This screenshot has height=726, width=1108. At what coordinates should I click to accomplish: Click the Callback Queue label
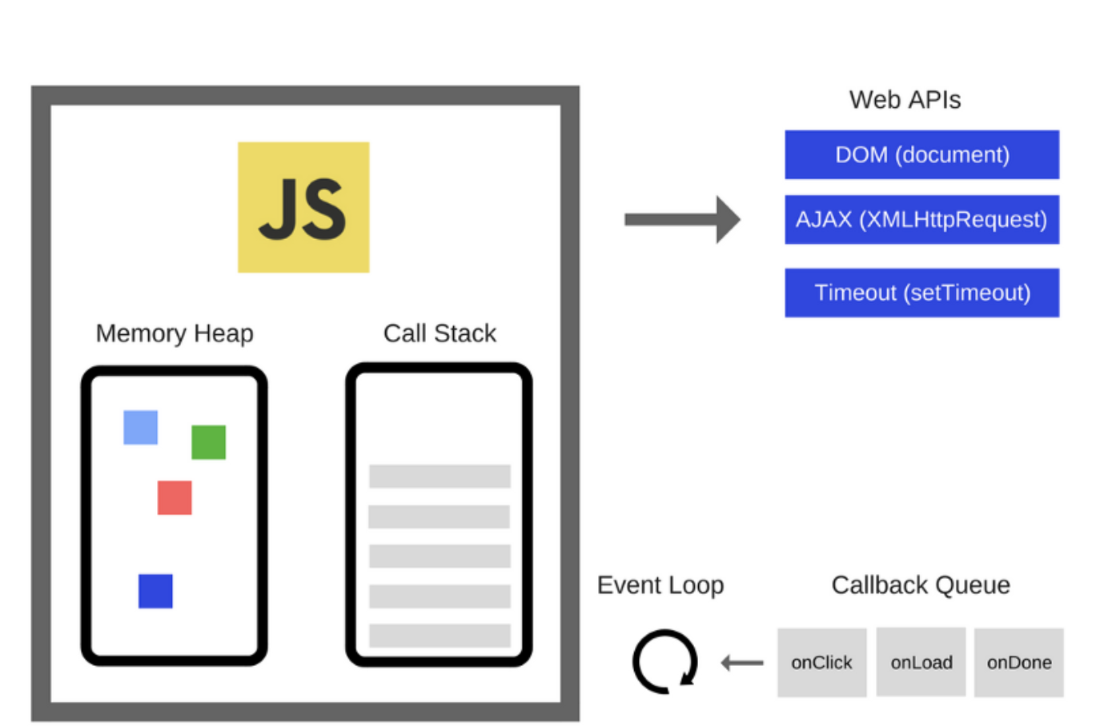click(x=921, y=585)
